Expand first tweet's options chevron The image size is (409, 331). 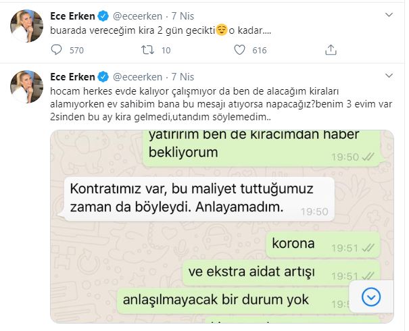point(389,15)
